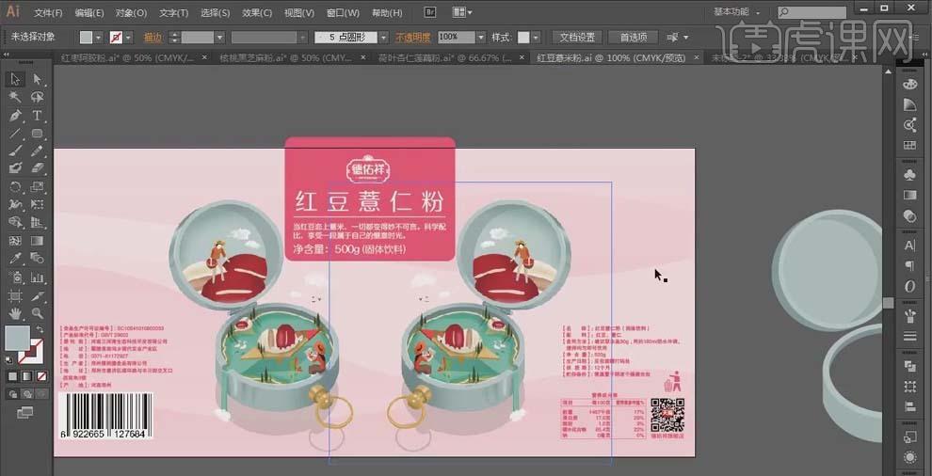Select the Symbol Sprayer tool
The height and width of the screenshot is (476, 932).
(15, 277)
